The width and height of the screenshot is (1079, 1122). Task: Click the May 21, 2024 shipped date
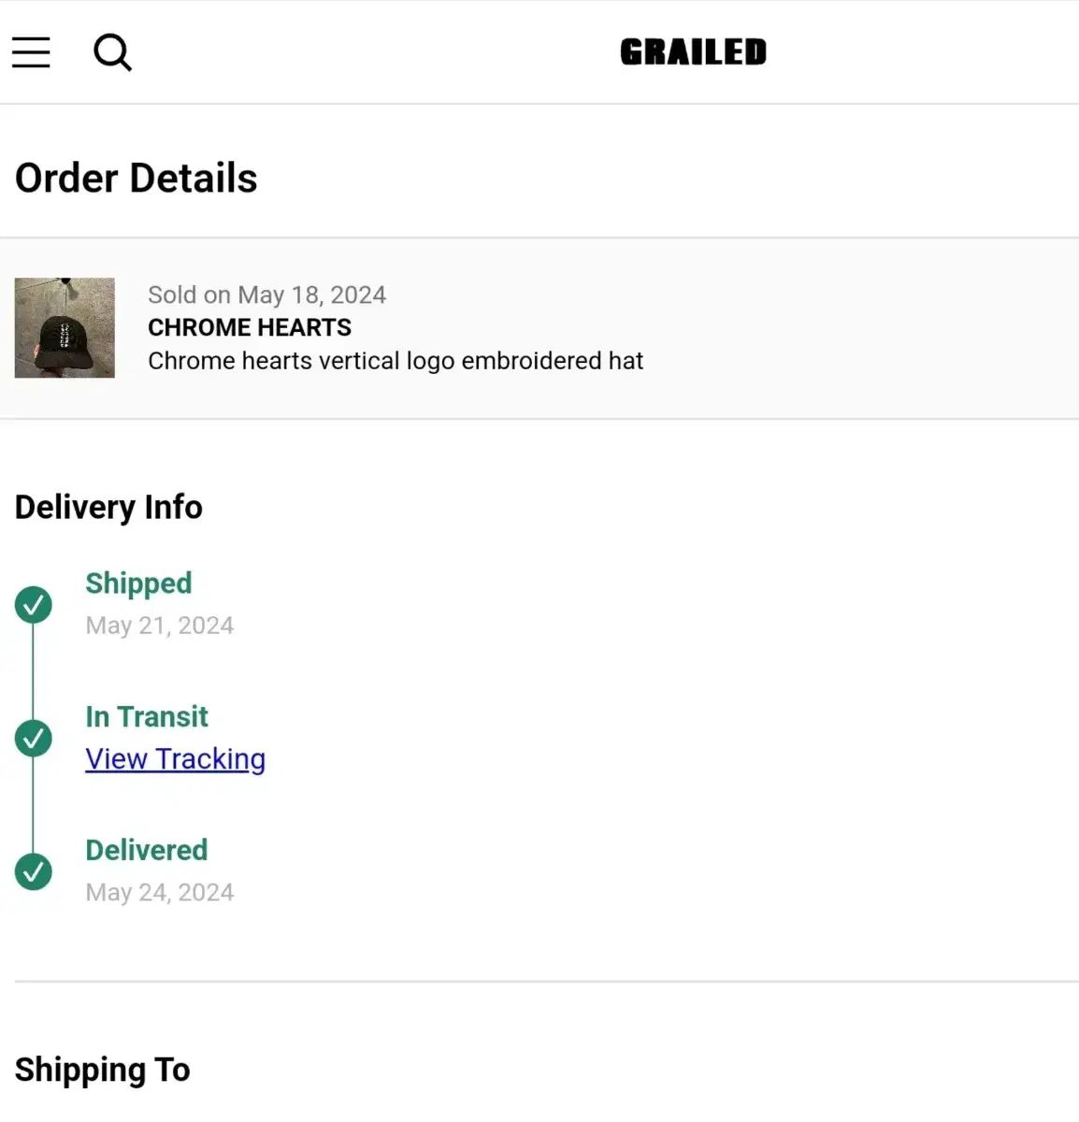(160, 626)
